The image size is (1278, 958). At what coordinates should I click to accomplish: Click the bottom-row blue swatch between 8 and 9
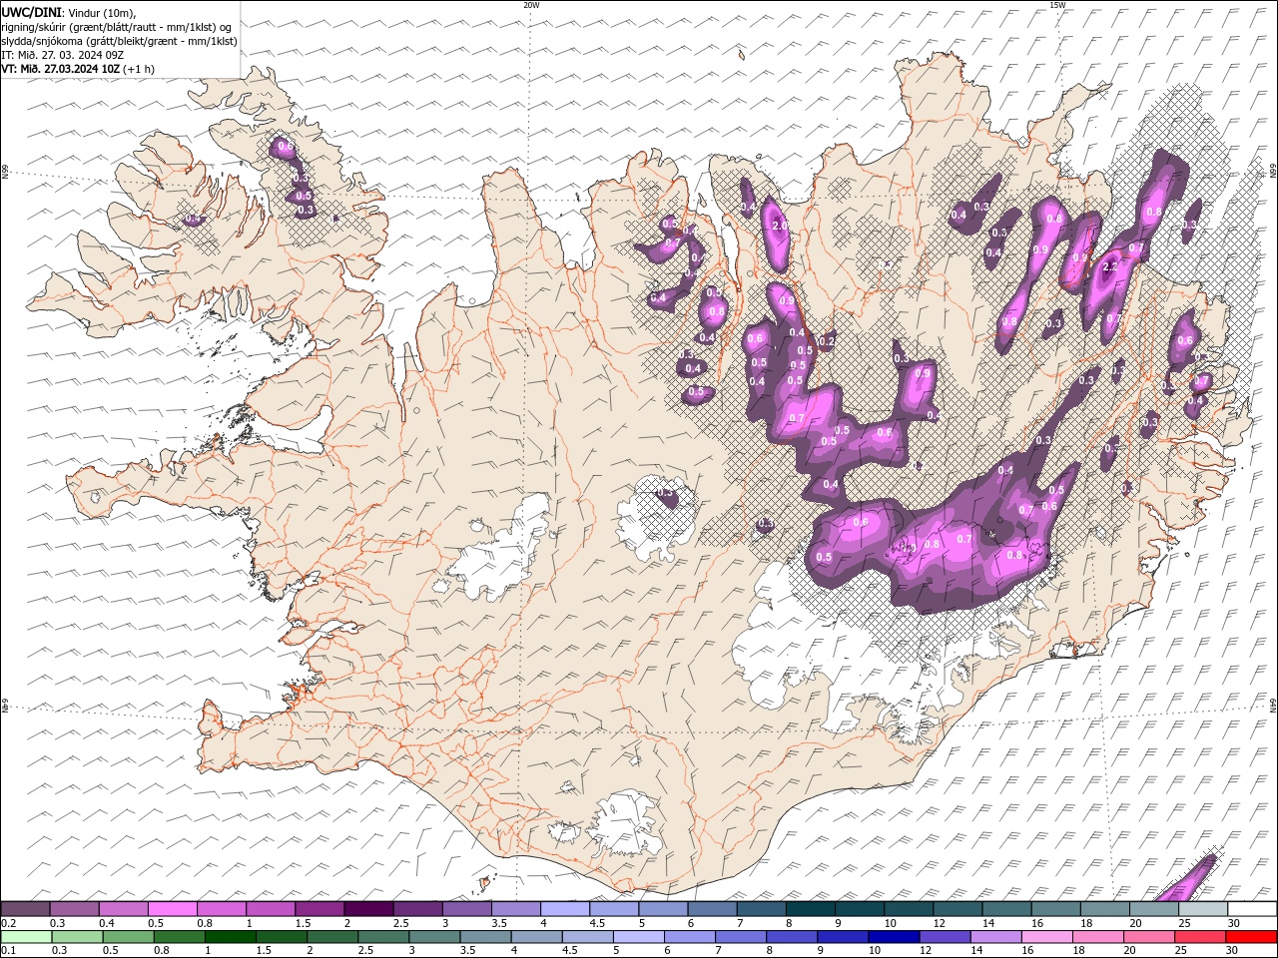click(792, 937)
